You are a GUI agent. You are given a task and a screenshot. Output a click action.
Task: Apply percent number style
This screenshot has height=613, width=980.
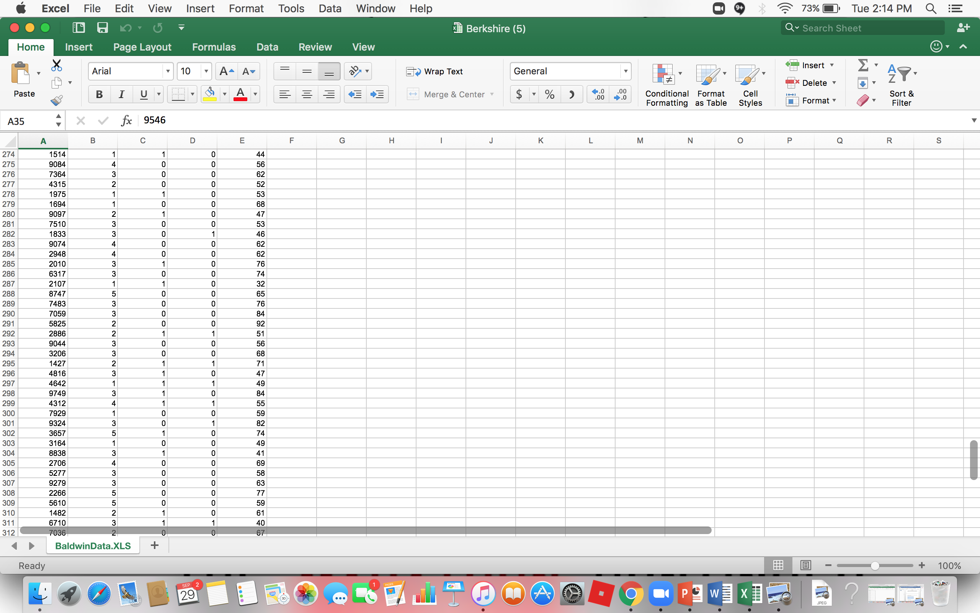(x=549, y=94)
